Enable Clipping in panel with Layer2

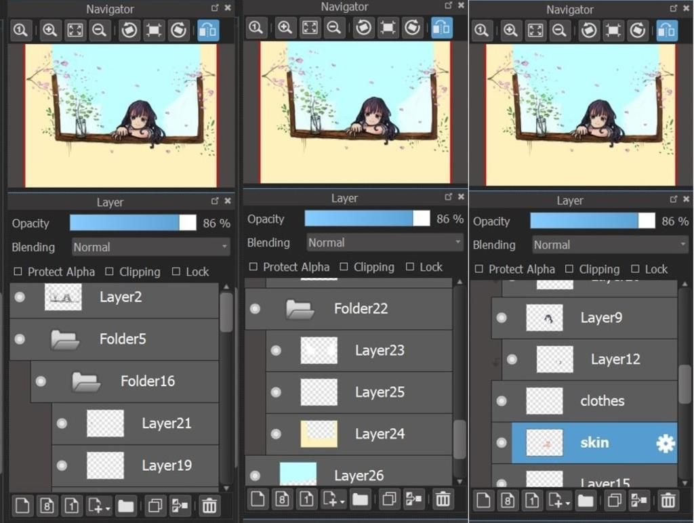point(109,271)
